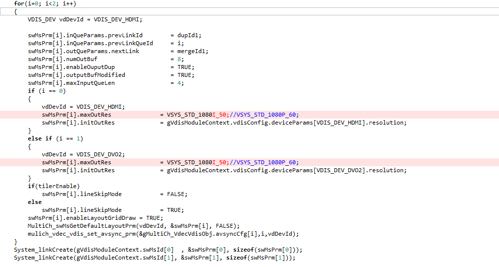Click the second VSYS_STD_1080P_60 comment

click(264, 162)
